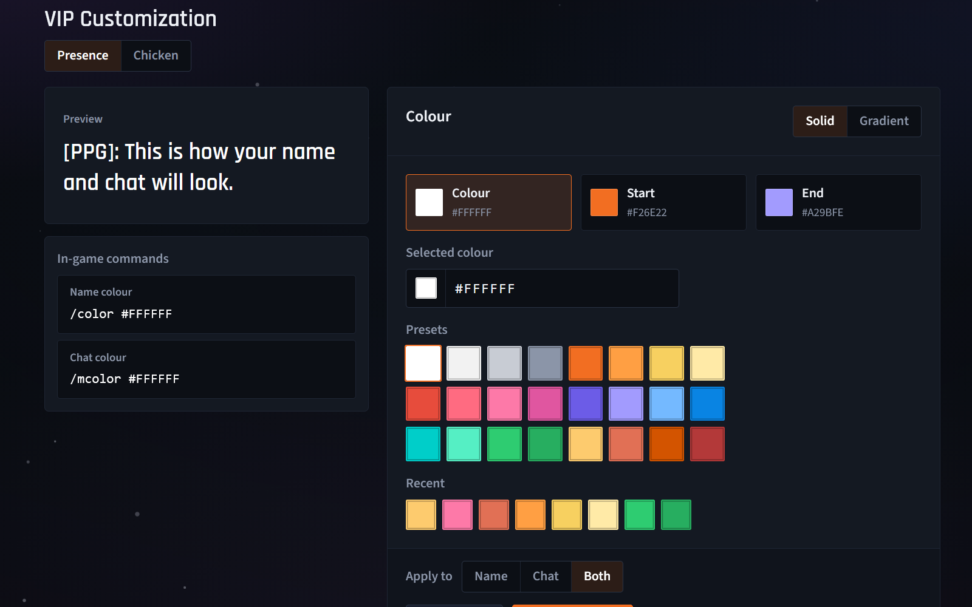Select Solid colour mode
This screenshot has height=607, width=972.
click(x=820, y=121)
